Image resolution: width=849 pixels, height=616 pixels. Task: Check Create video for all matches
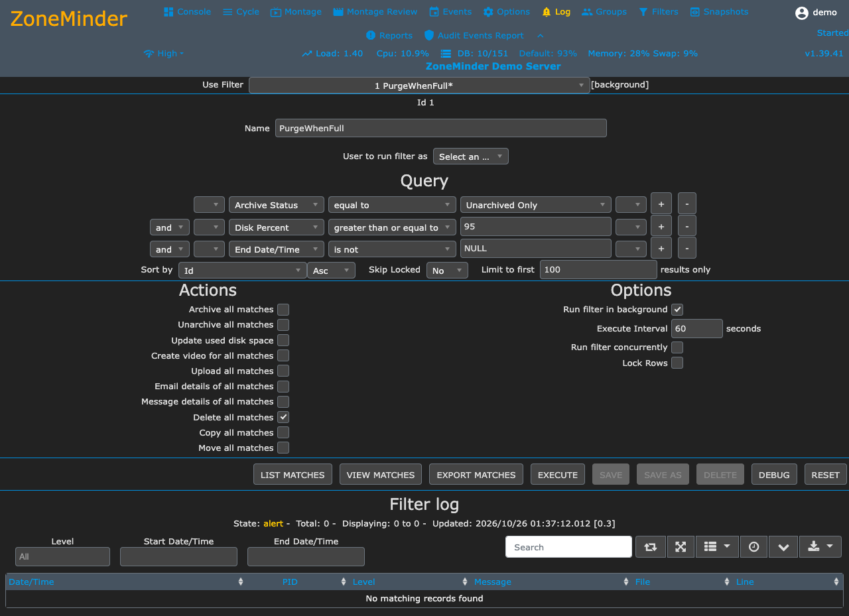click(283, 355)
